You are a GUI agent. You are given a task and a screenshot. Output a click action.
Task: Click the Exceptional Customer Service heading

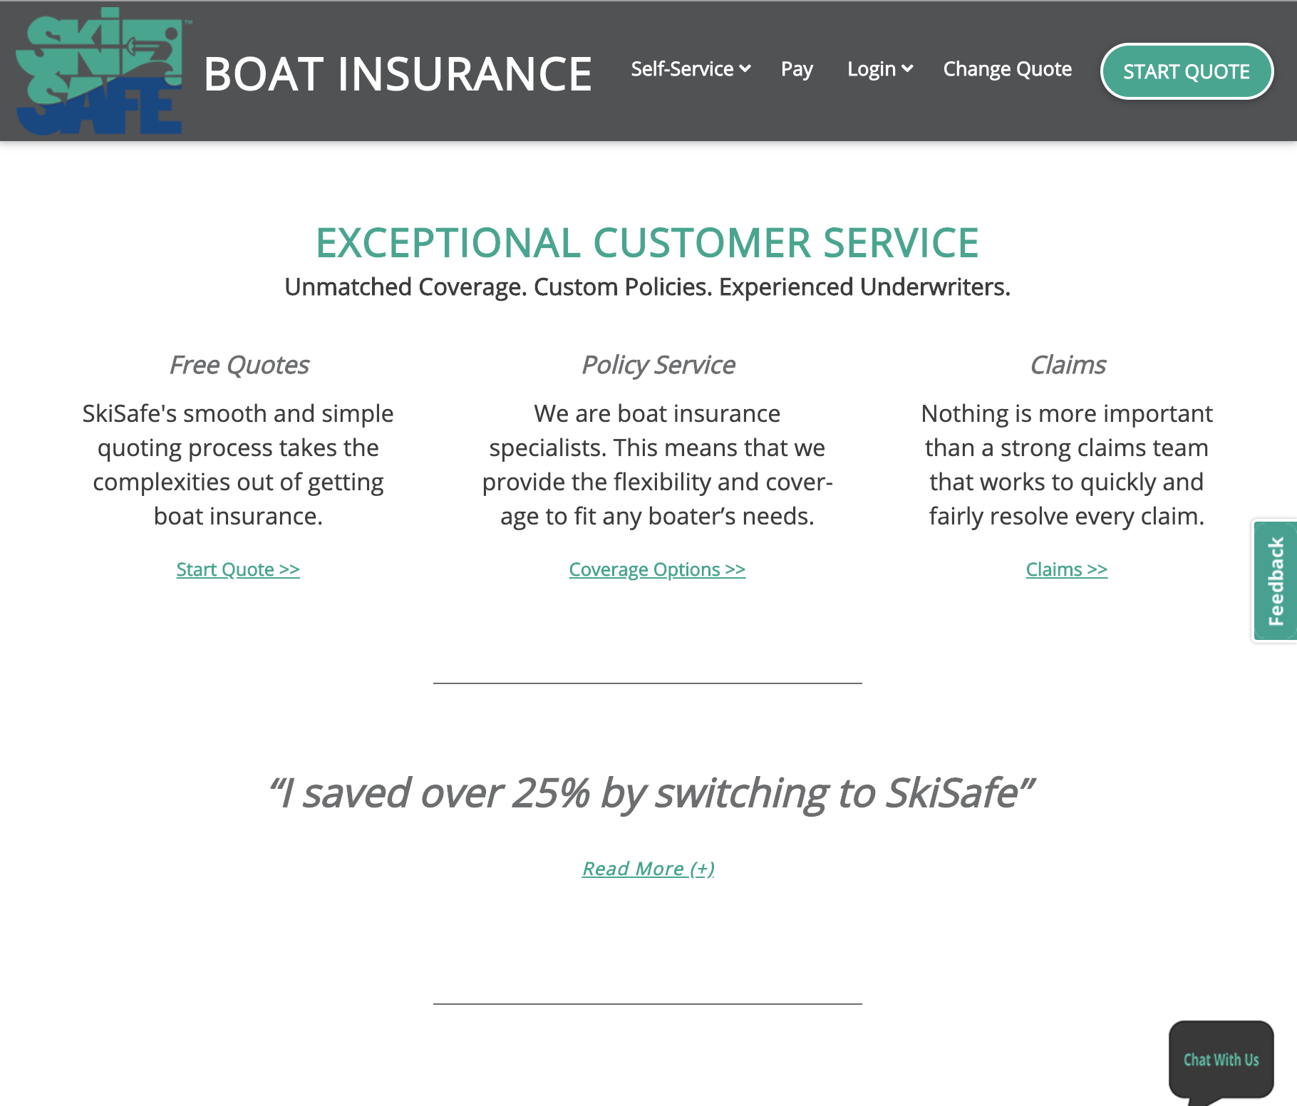pos(647,243)
